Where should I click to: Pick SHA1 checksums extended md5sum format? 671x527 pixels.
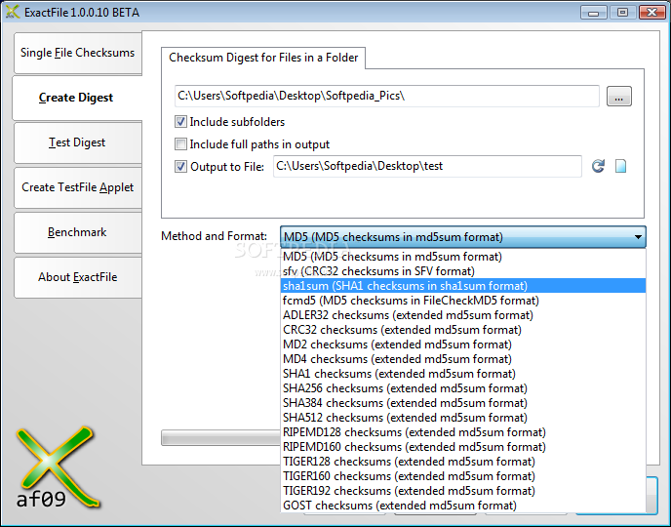[463, 374]
